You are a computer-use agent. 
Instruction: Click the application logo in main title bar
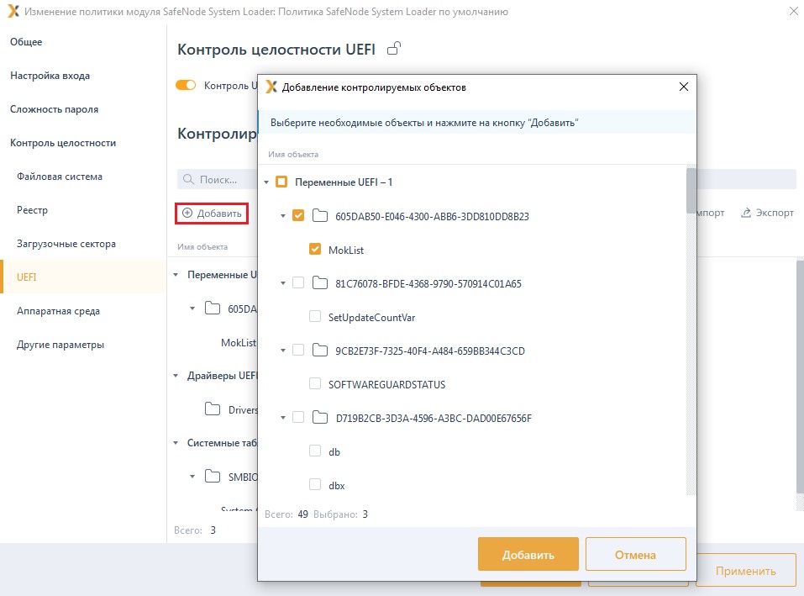(x=13, y=11)
